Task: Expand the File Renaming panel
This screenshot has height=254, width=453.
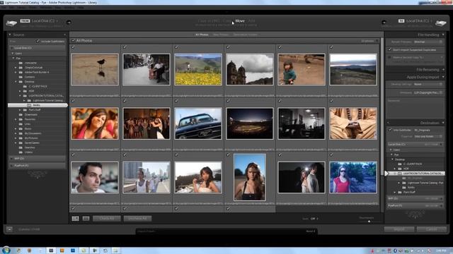Action: tap(443, 69)
